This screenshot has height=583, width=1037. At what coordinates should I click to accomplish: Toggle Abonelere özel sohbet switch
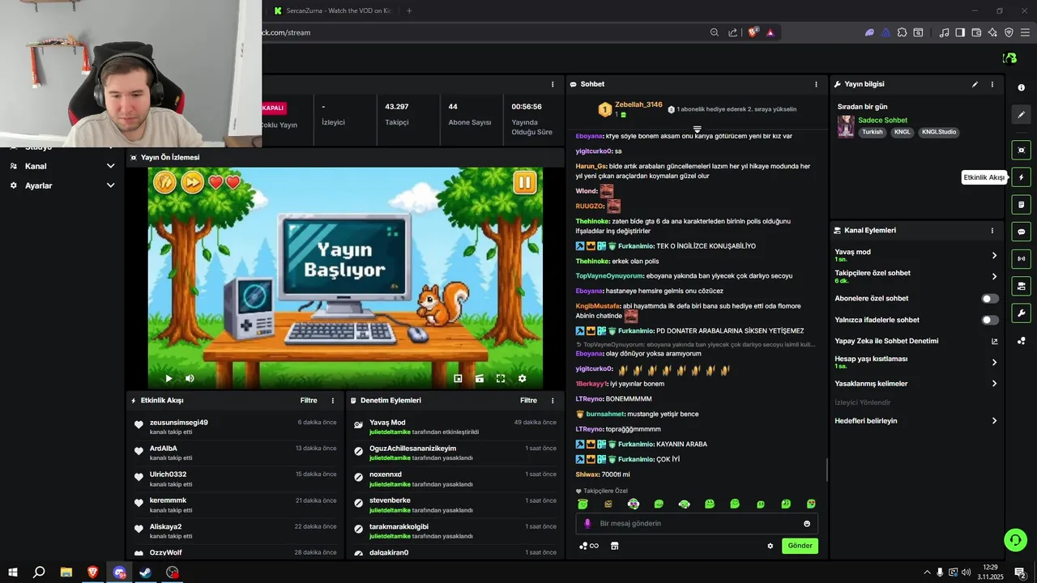click(990, 299)
